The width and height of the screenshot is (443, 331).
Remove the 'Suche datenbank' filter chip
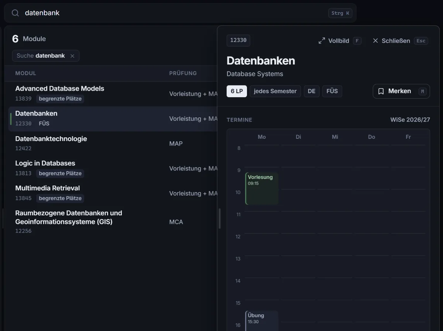click(72, 56)
